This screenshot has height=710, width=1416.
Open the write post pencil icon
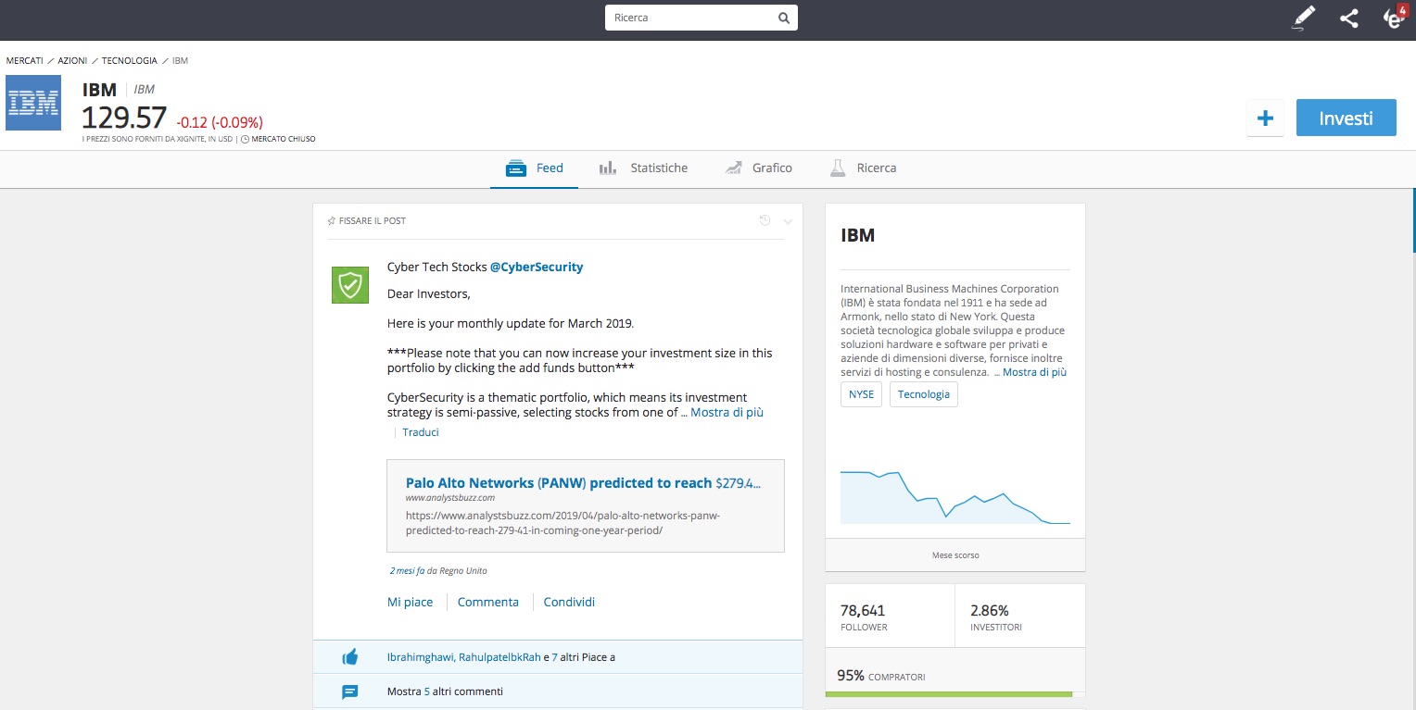(1303, 18)
